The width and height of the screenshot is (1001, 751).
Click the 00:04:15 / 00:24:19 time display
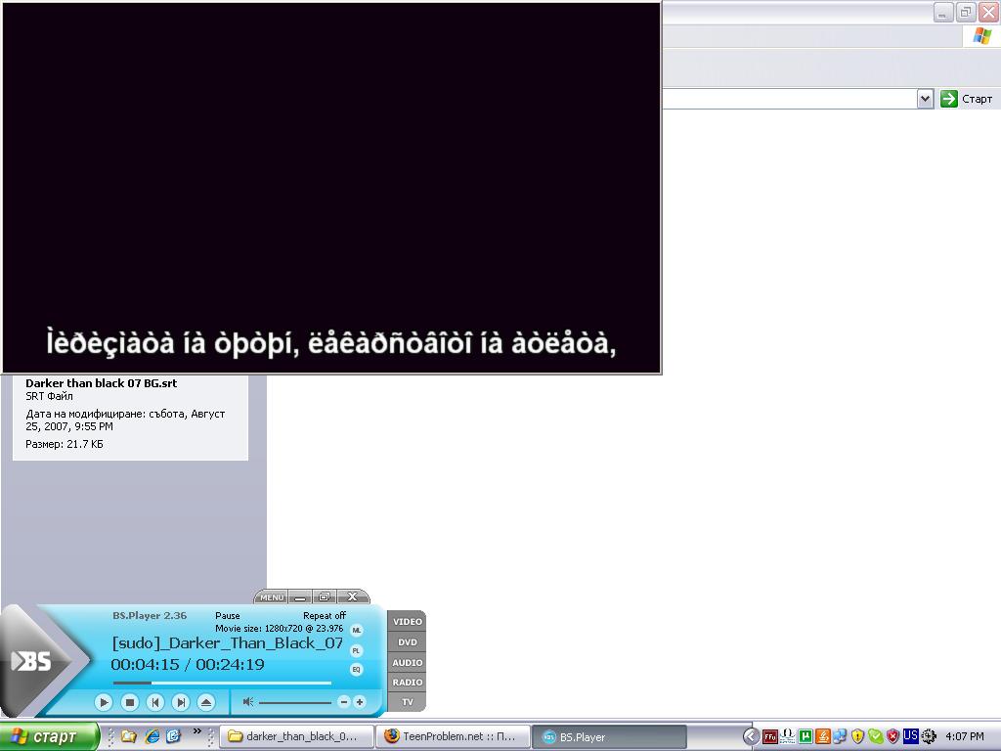point(188,665)
